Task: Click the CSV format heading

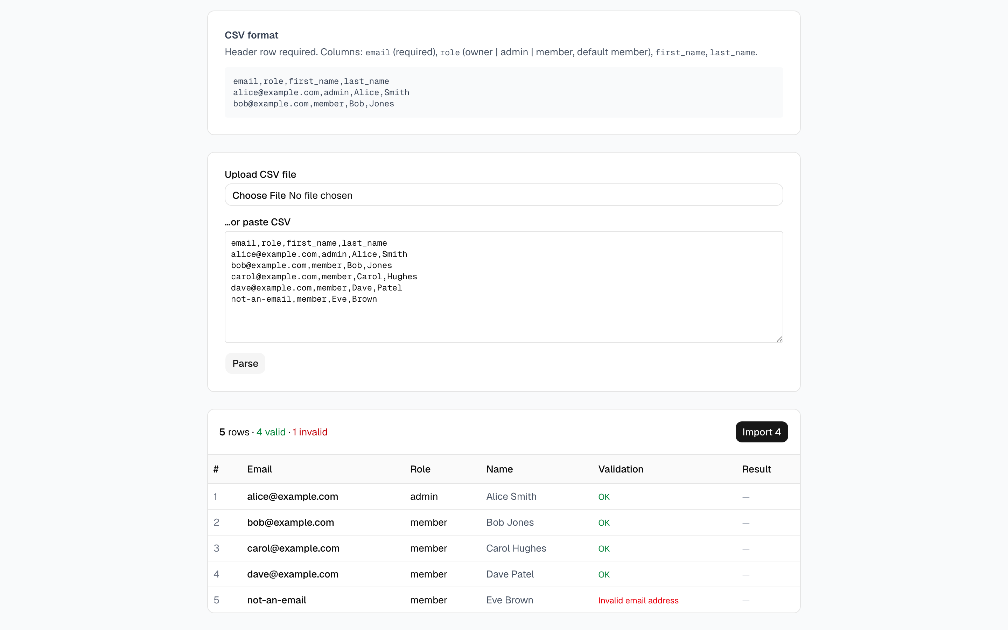Action: [x=251, y=35]
